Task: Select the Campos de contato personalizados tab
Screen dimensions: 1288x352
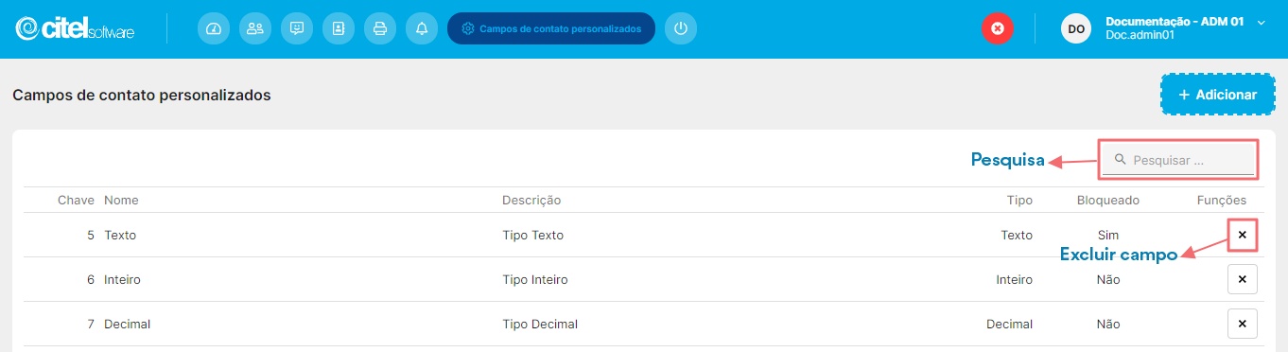Action: pyautogui.click(x=551, y=28)
